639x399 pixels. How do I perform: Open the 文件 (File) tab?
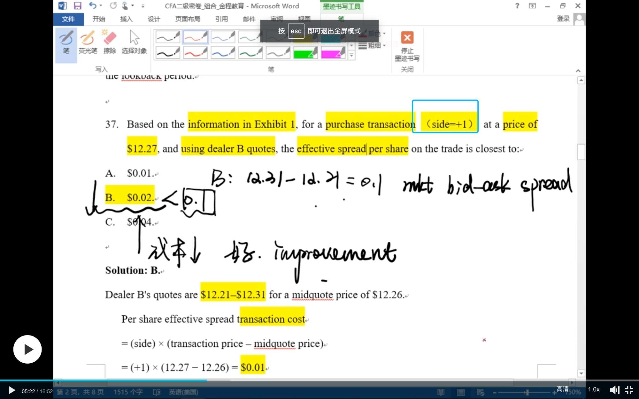coord(68,19)
